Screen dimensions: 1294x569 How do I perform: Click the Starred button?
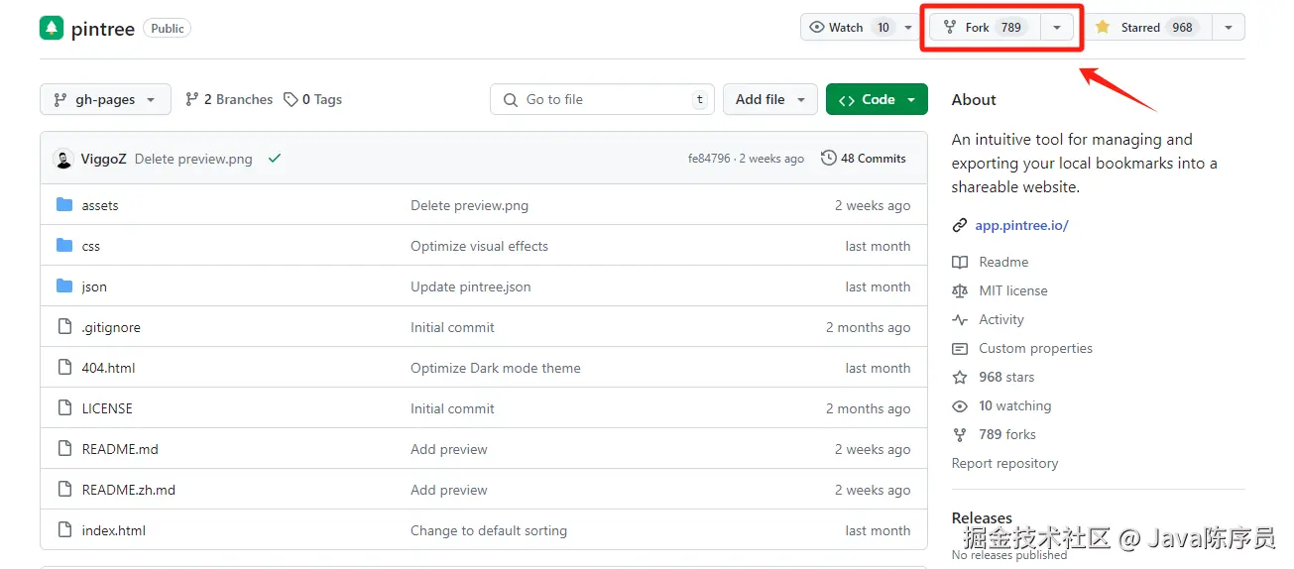(1147, 28)
